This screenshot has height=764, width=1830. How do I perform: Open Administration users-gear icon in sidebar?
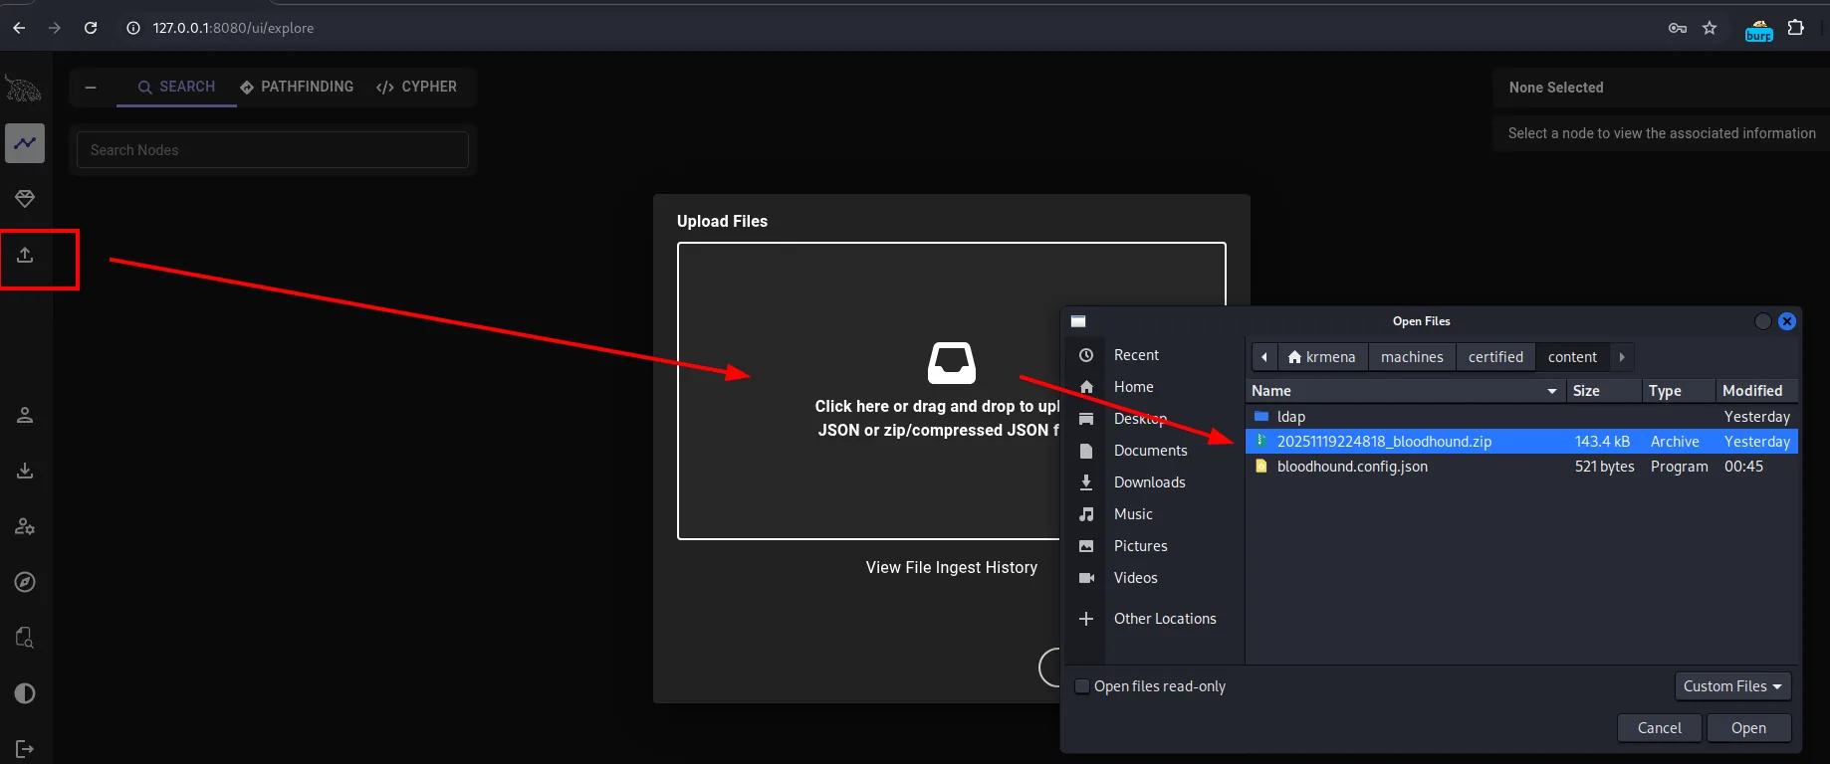point(25,526)
